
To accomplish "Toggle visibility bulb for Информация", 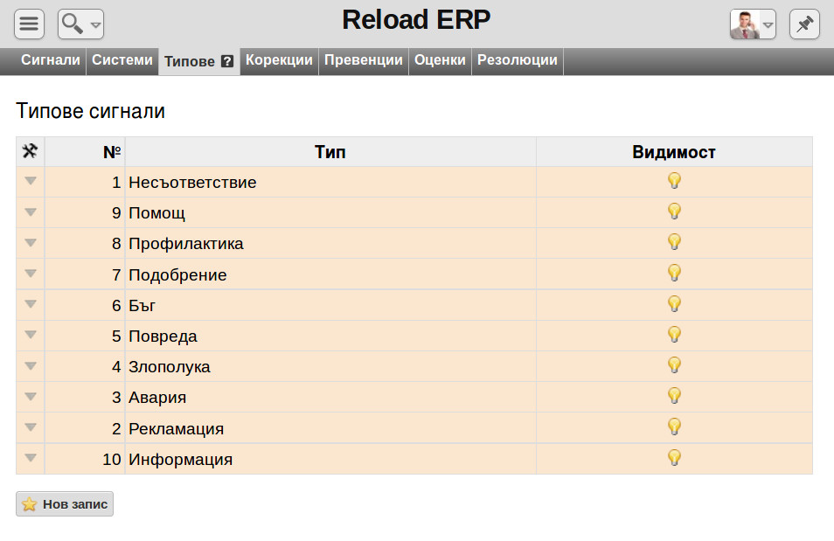I will 674,458.
